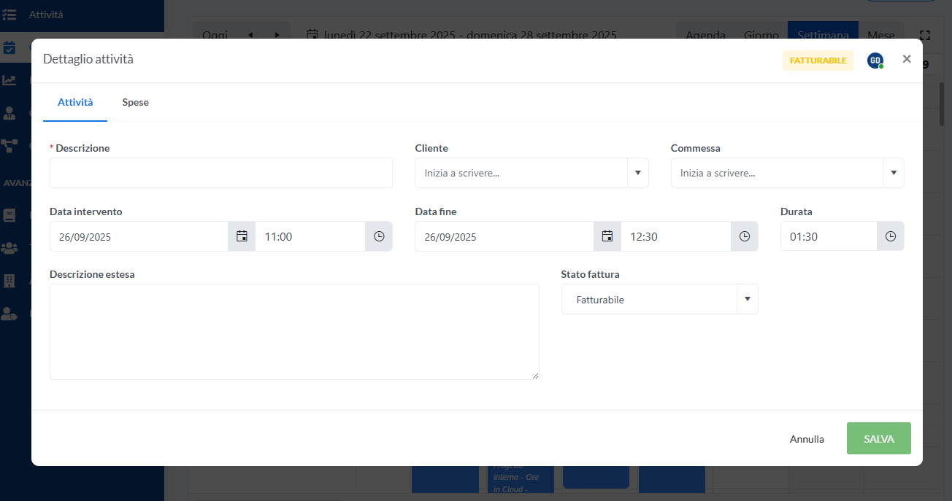
Task: Open the Stato fattura dropdown
Action: click(659, 299)
